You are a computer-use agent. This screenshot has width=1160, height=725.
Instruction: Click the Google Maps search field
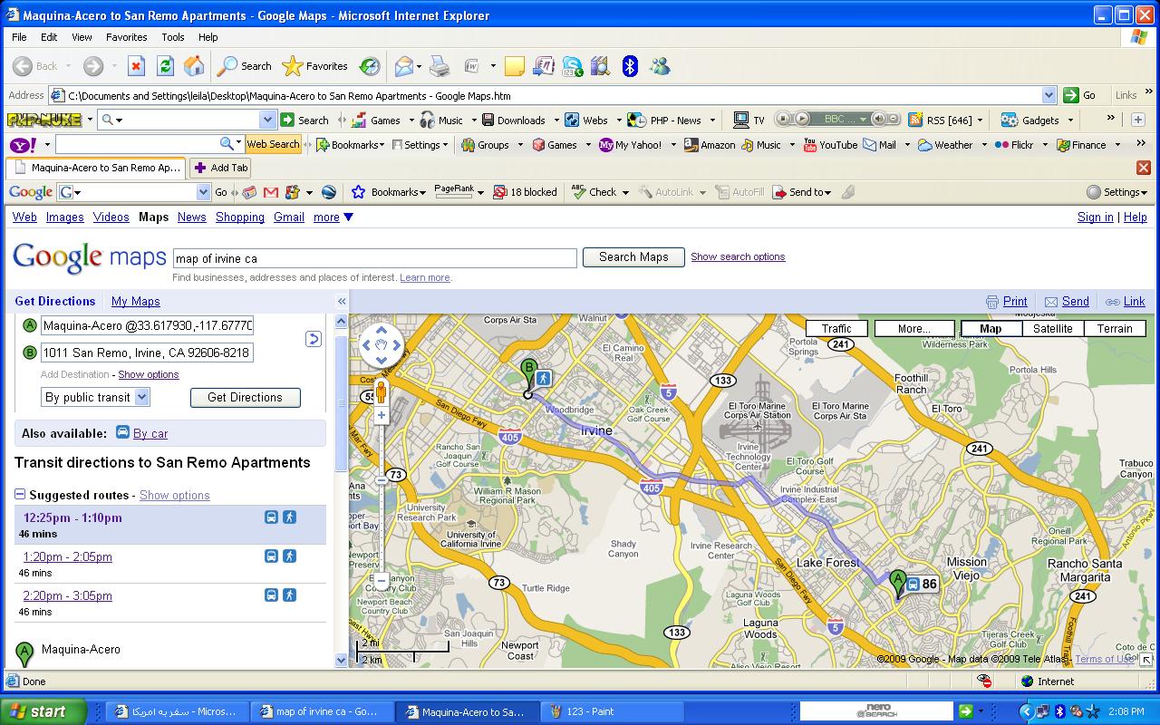[x=374, y=258]
